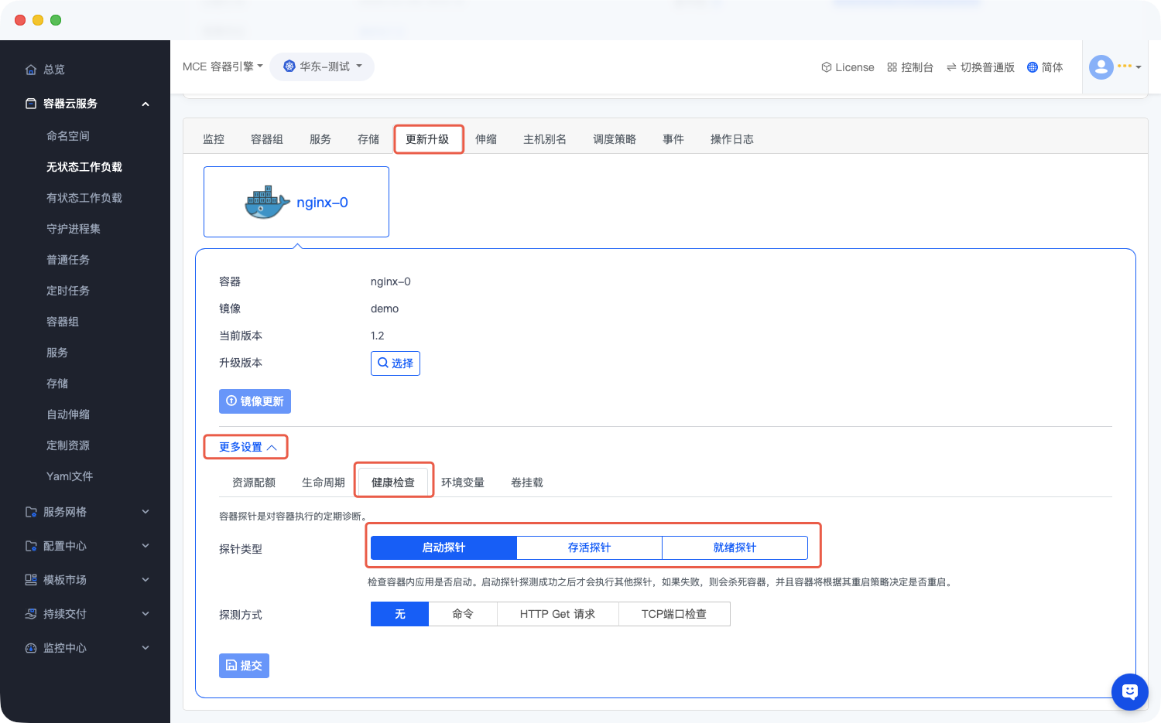Expand the 服务网格 sidebar section
The height and width of the screenshot is (723, 1161).
[x=85, y=512]
